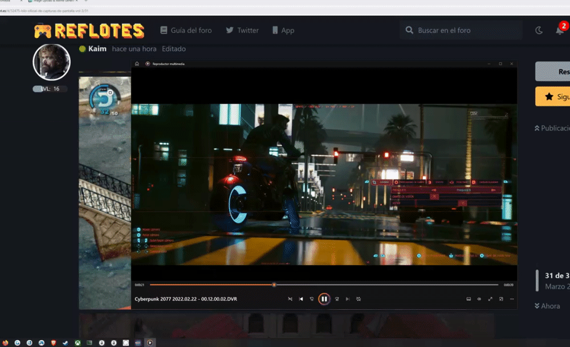Click Kaim's avatar picture

tap(52, 62)
